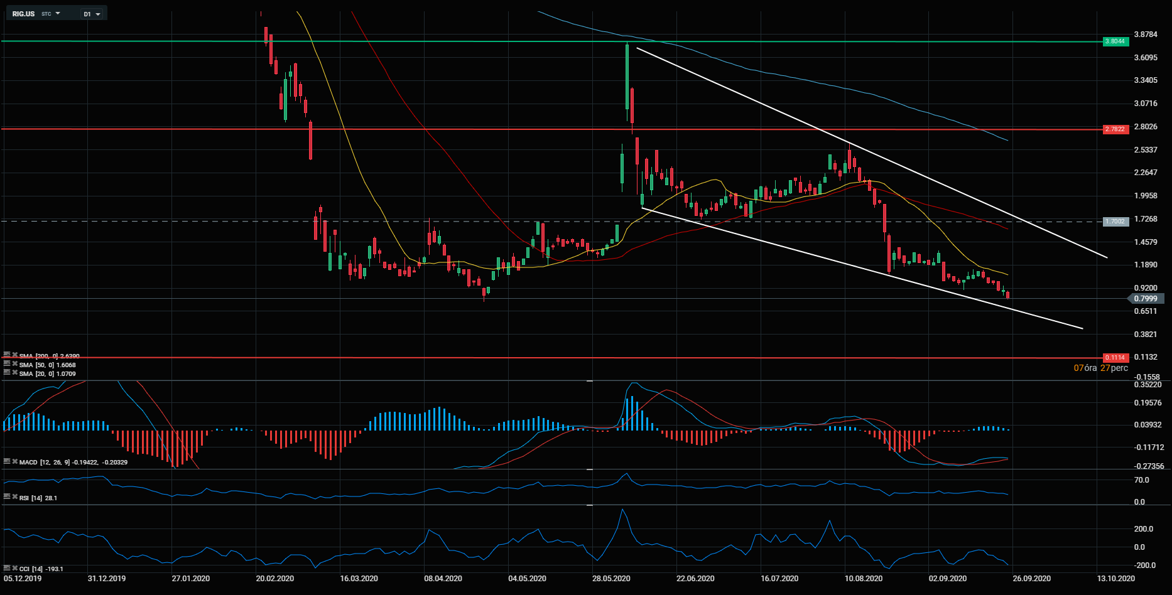Select the red 2.7822 price level label
Image resolution: width=1172 pixels, height=595 pixels.
tap(1115, 129)
